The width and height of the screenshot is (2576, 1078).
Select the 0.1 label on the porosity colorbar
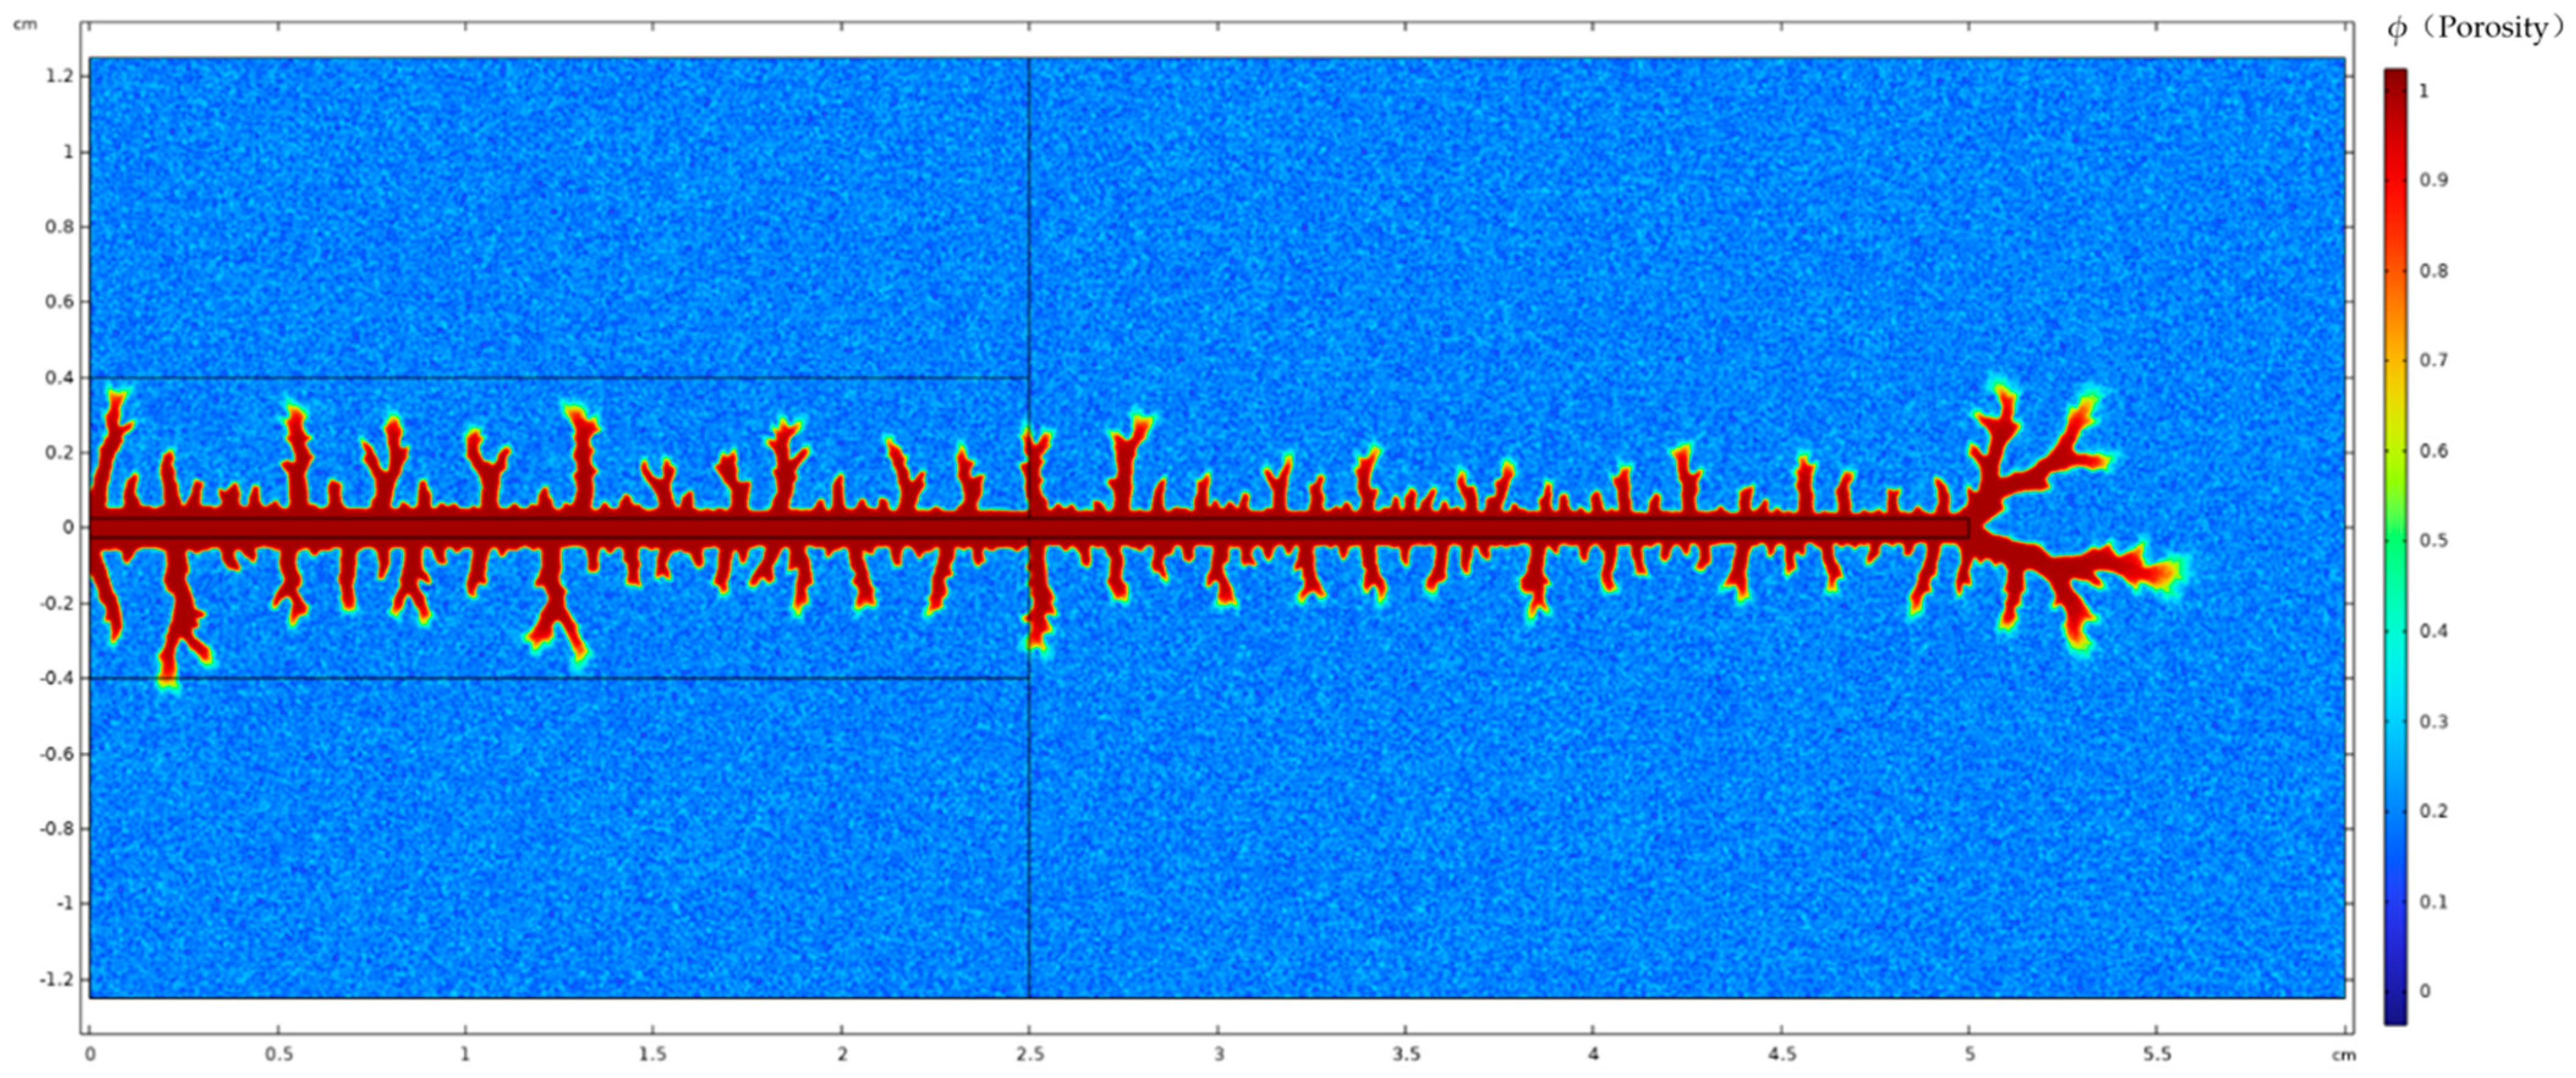point(2434,902)
